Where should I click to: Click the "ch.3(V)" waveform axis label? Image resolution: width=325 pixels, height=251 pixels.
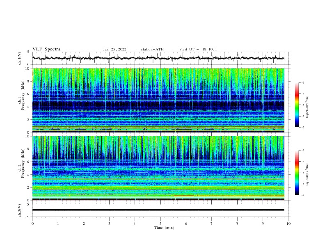20,210
